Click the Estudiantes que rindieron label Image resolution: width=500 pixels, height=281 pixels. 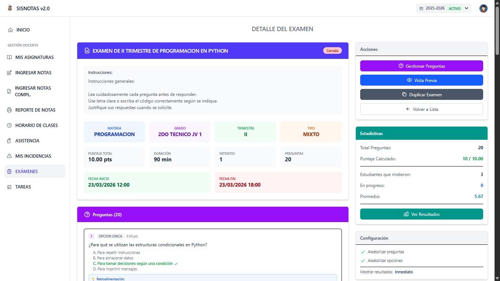[385, 175]
